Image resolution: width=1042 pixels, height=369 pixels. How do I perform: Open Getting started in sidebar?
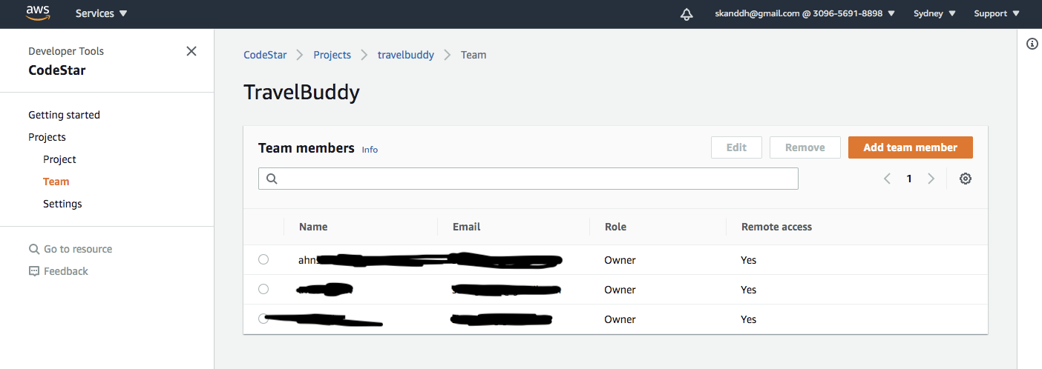[64, 115]
